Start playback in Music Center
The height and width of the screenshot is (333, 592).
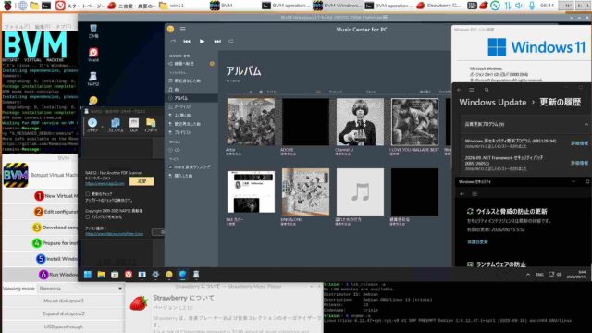click(202, 41)
